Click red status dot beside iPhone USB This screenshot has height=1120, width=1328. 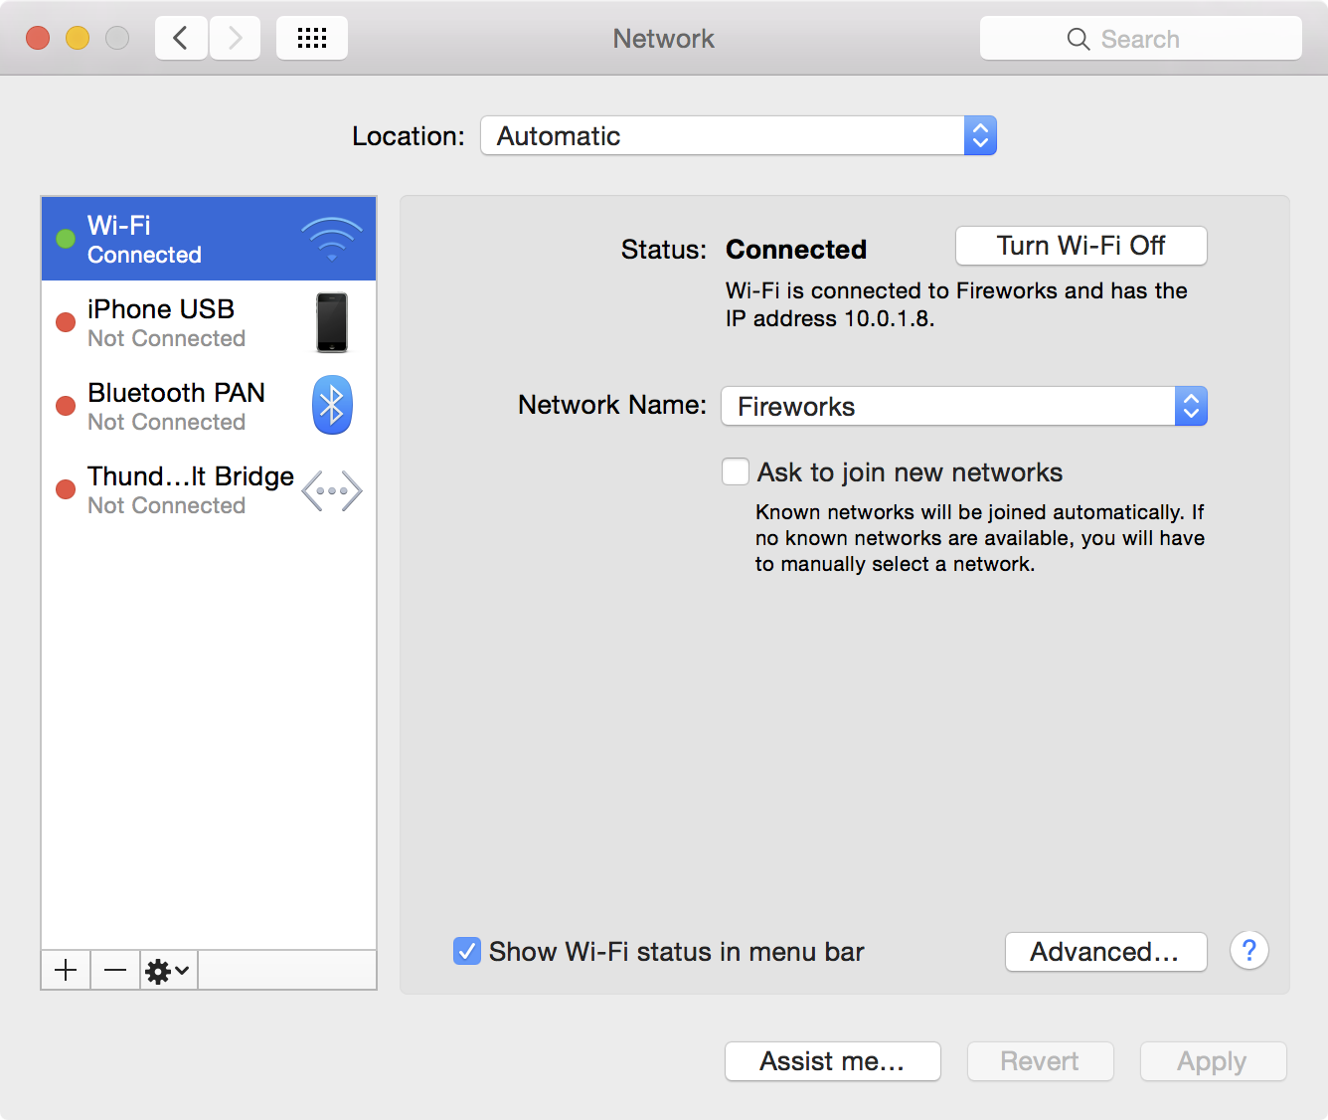pos(66,322)
